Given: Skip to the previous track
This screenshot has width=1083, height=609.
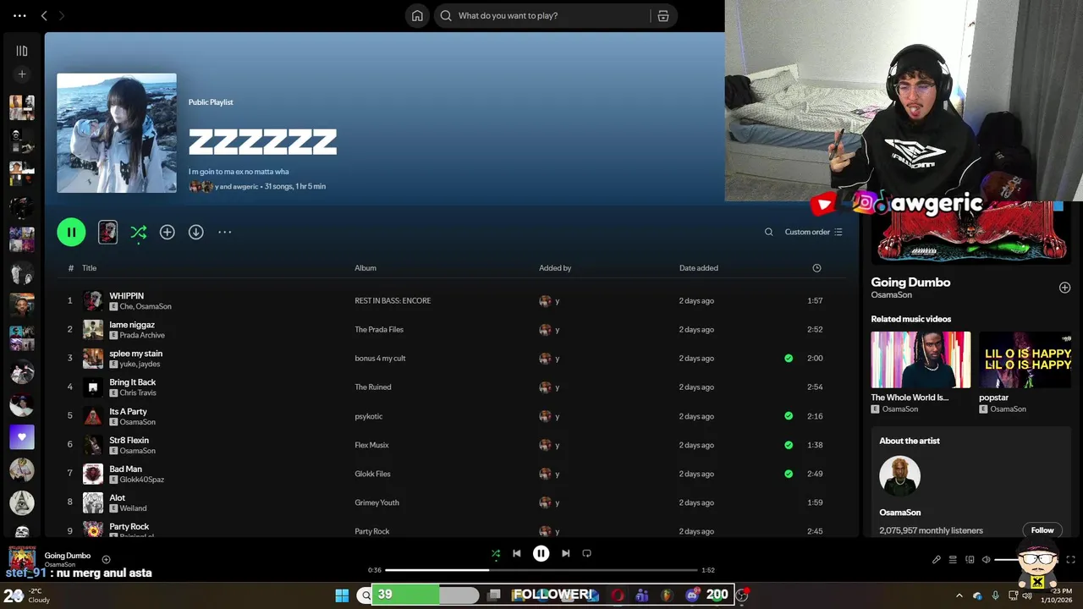Looking at the screenshot, I should tap(517, 553).
